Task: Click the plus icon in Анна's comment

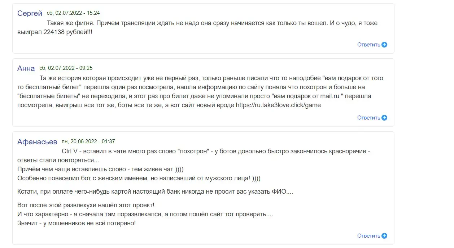Action: pos(384,118)
